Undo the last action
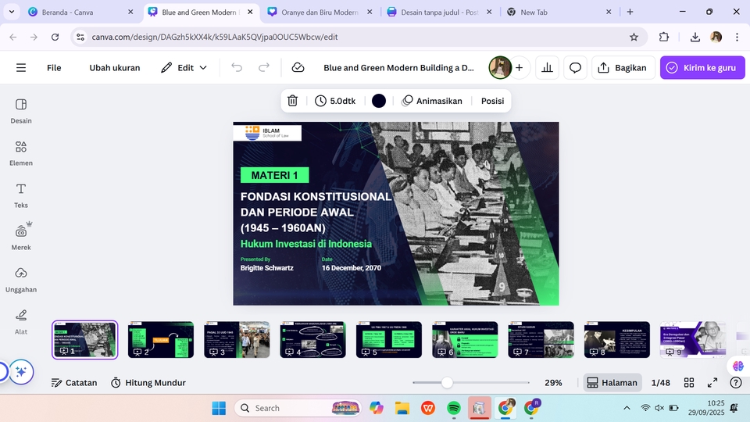This screenshot has width=750, height=422. pyautogui.click(x=237, y=67)
